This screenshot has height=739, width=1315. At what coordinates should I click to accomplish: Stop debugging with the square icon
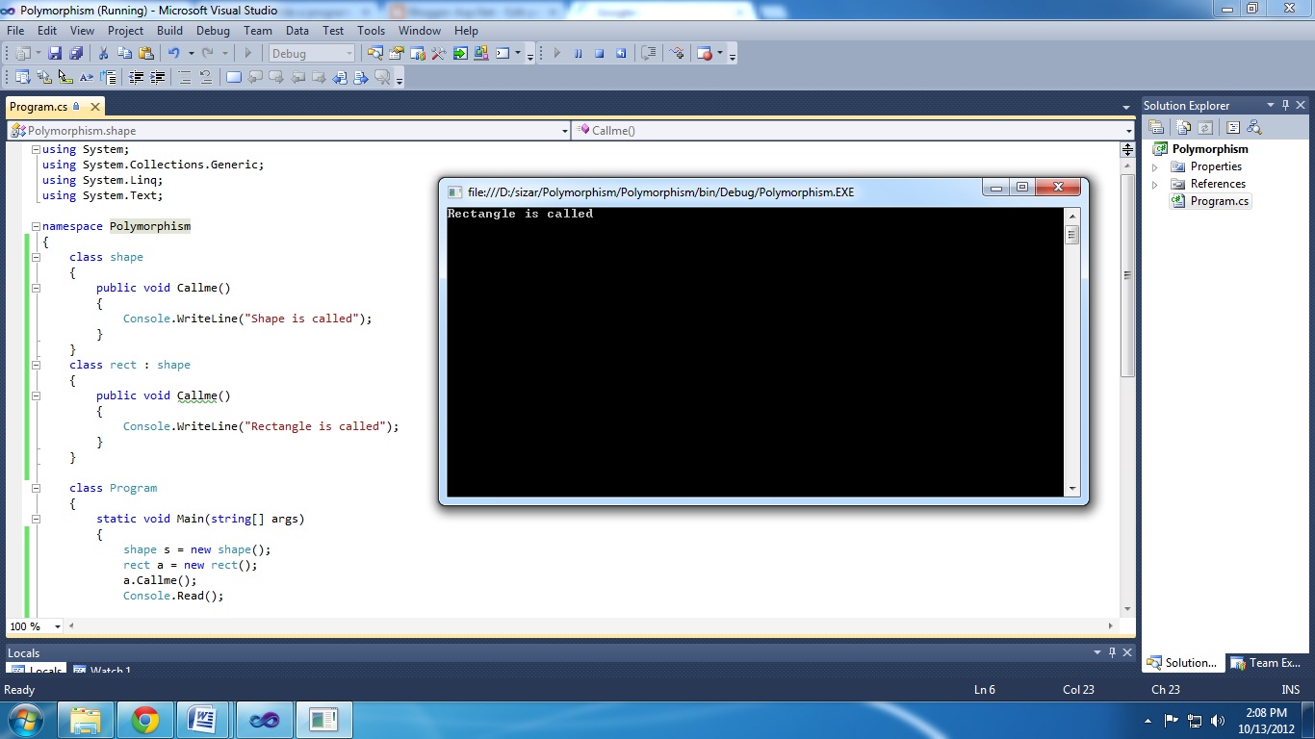click(x=599, y=53)
